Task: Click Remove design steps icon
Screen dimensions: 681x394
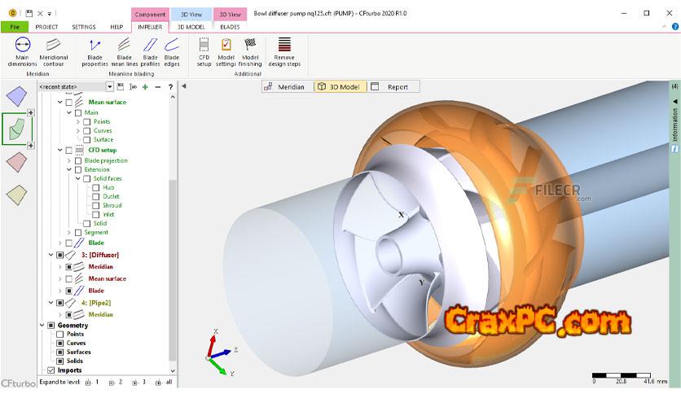Action: pyautogui.click(x=285, y=51)
